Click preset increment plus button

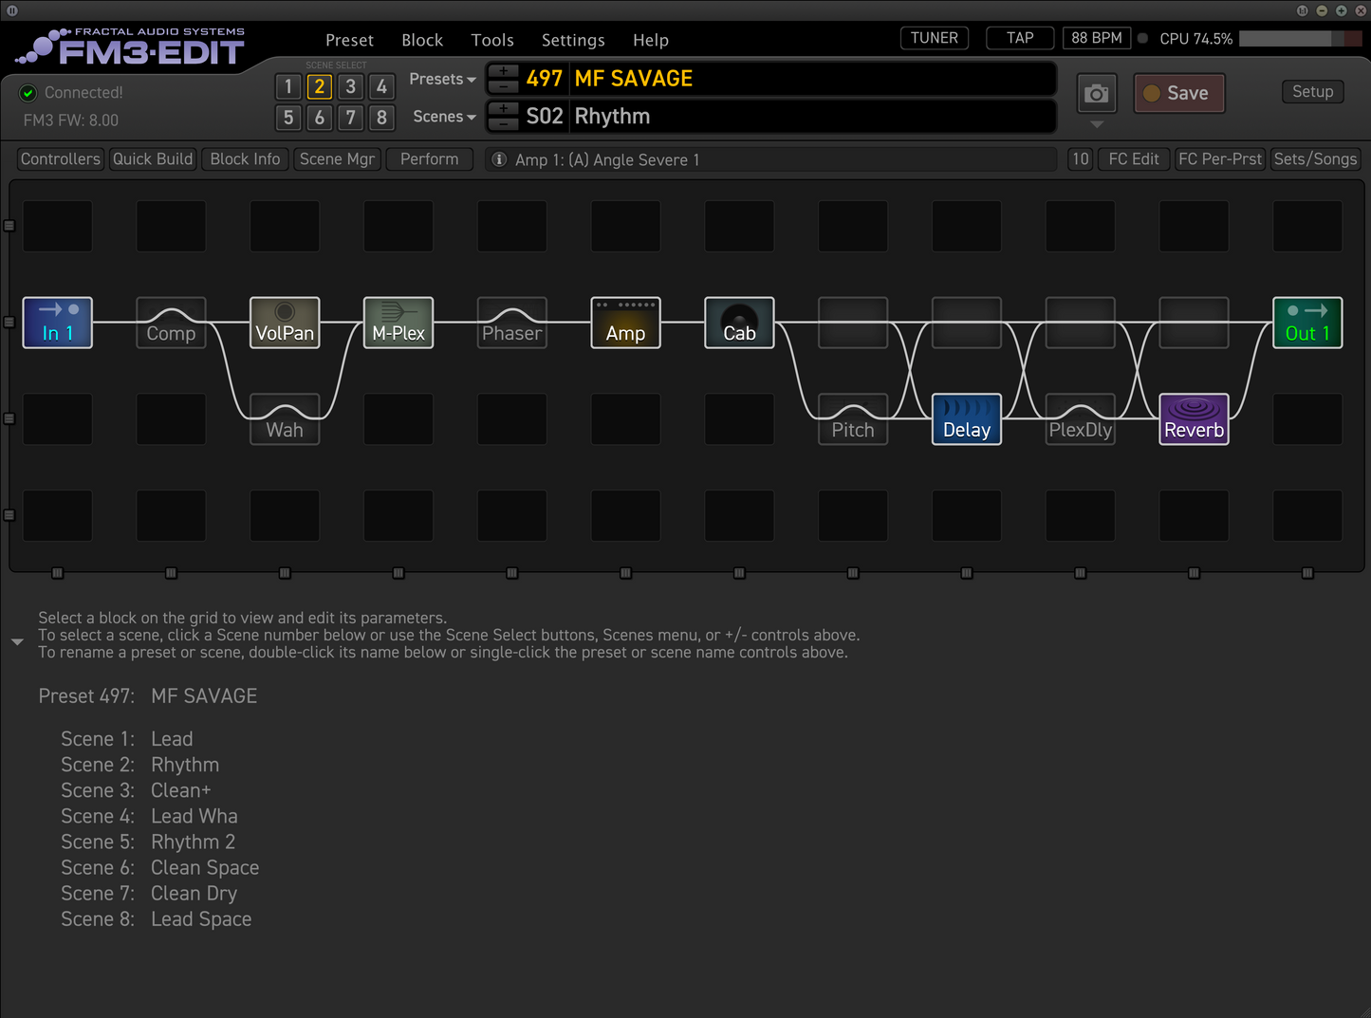point(504,71)
